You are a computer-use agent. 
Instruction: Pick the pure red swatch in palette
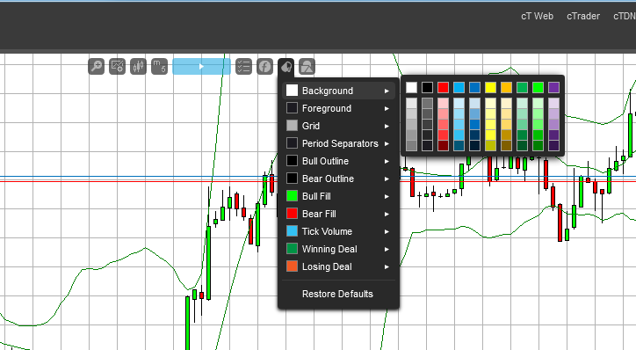(443, 87)
